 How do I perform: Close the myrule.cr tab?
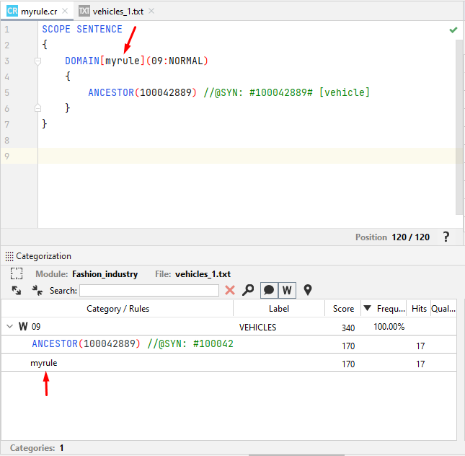point(65,12)
